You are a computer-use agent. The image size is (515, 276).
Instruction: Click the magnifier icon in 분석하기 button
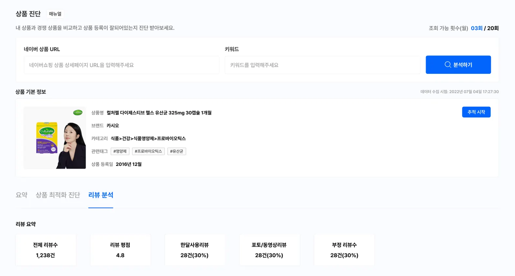tap(448, 65)
